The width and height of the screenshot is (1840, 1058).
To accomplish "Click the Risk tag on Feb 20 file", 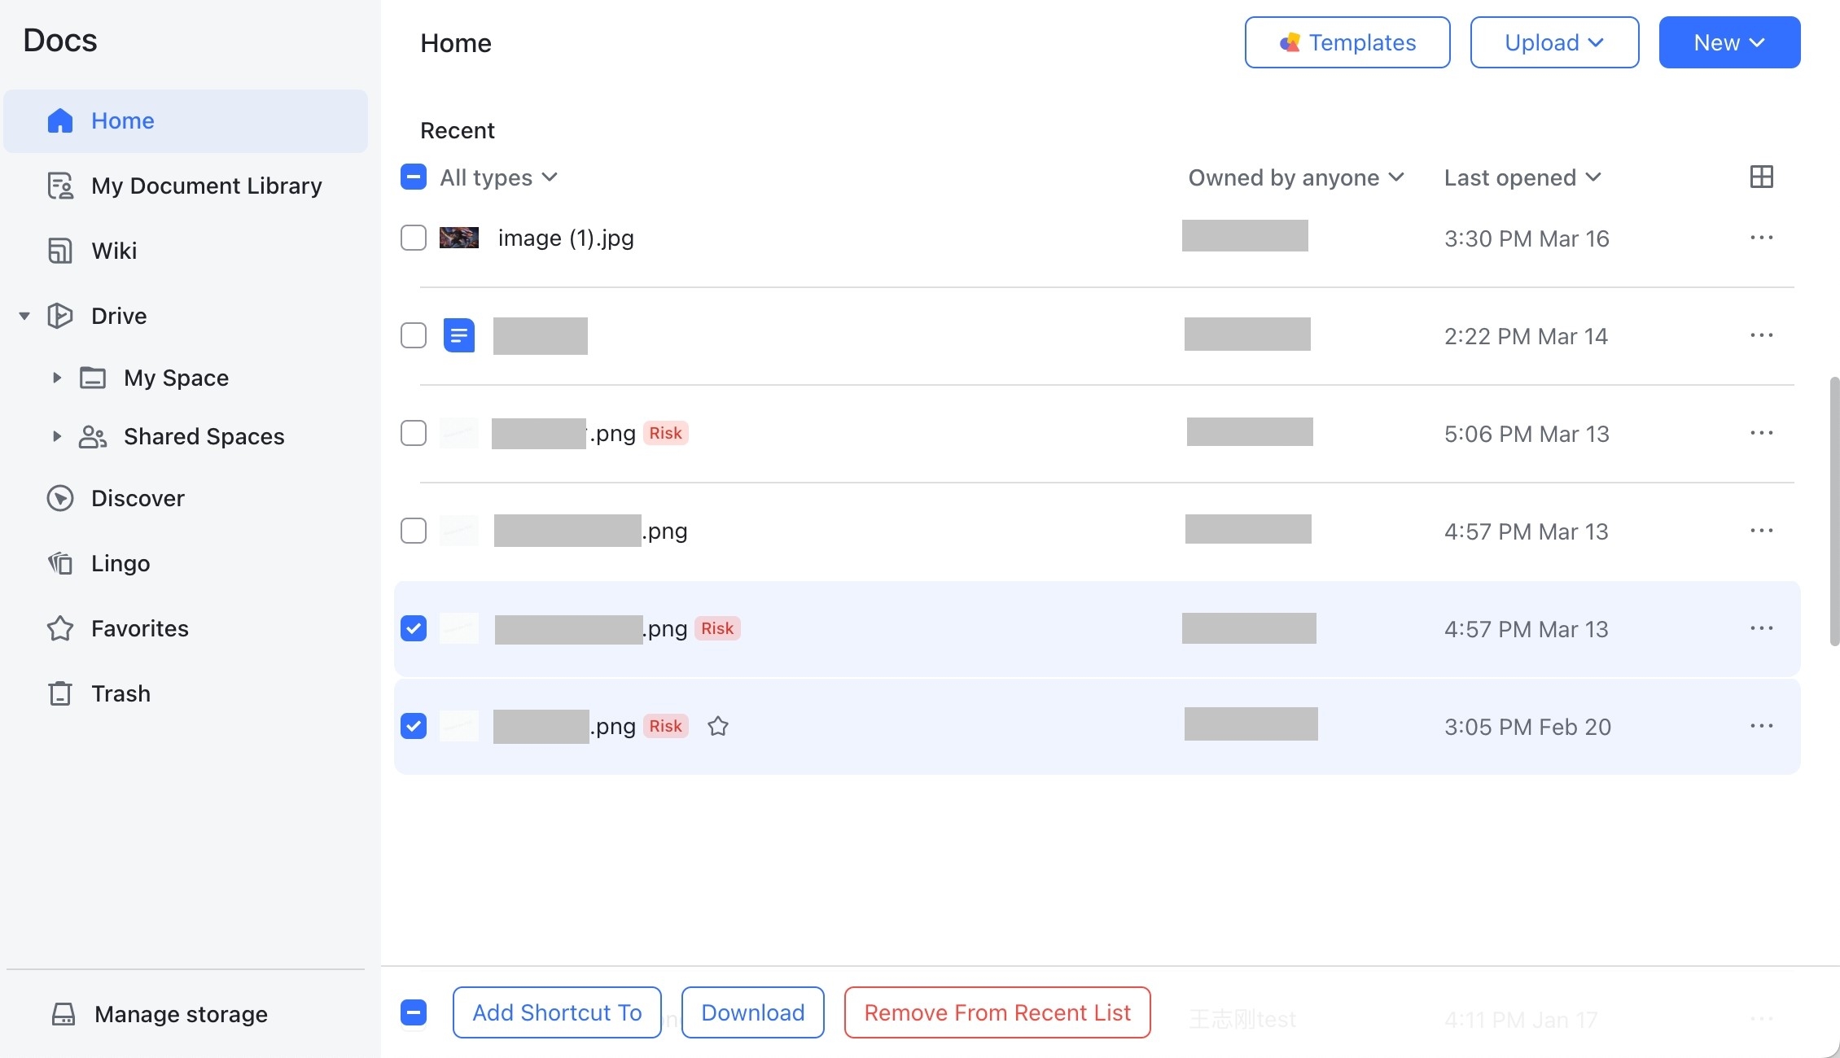I will (666, 726).
